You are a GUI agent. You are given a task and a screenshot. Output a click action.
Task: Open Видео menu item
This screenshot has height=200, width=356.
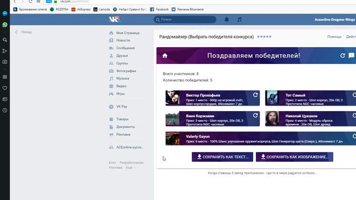pos(117,86)
